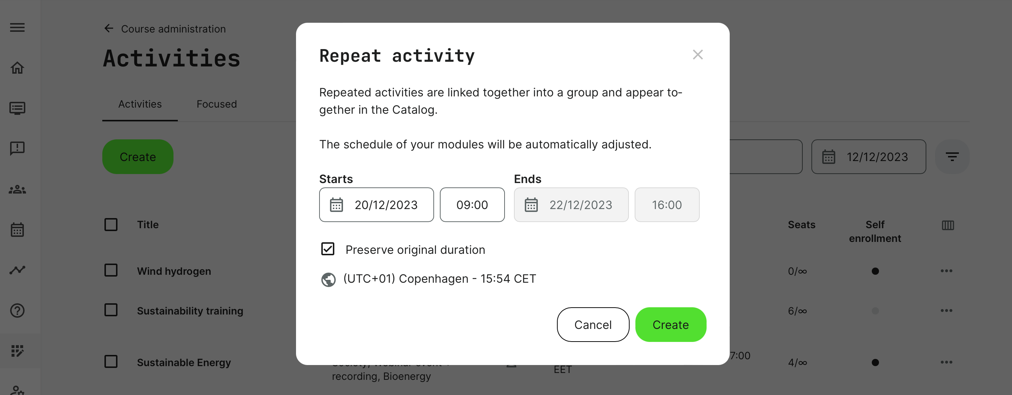Open the people group icon in the sidebar
The height and width of the screenshot is (395, 1012).
pyautogui.click(x=17, y=190)
